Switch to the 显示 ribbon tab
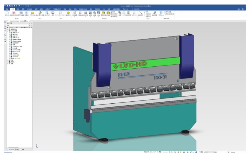The height and width of the screenshot is (157, 249). 91,9
